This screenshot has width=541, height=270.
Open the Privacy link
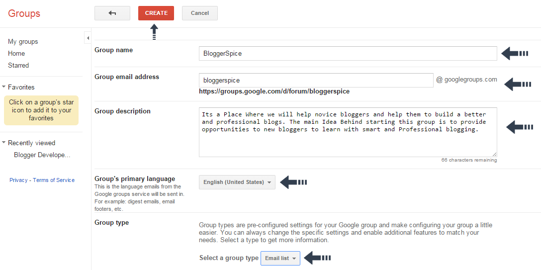point(18,180)
